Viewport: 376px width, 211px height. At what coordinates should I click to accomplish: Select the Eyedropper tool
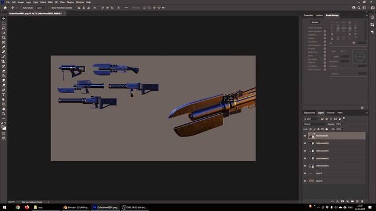pyautogui.click(x=4, y=47)
